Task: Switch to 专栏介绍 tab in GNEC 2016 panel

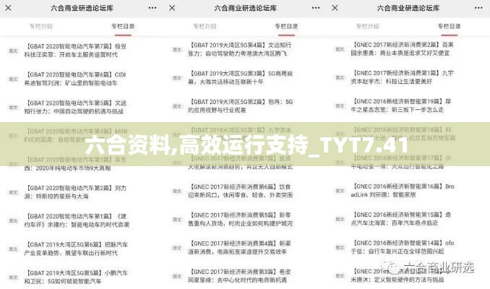Action: [367, 26]
